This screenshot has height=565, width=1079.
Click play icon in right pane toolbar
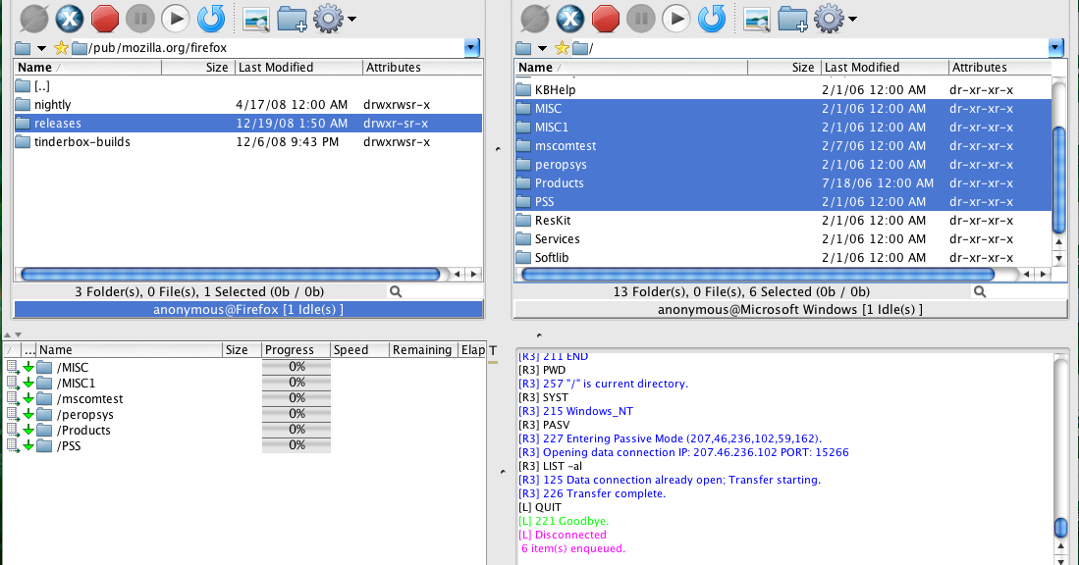[676, 19]
